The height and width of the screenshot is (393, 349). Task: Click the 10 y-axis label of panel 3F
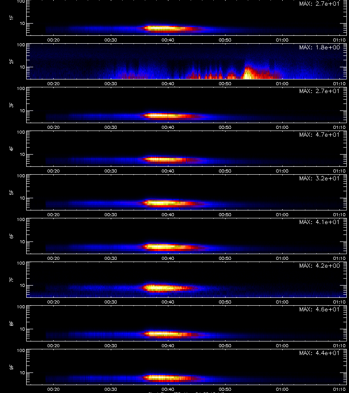(x=22, y=111)
